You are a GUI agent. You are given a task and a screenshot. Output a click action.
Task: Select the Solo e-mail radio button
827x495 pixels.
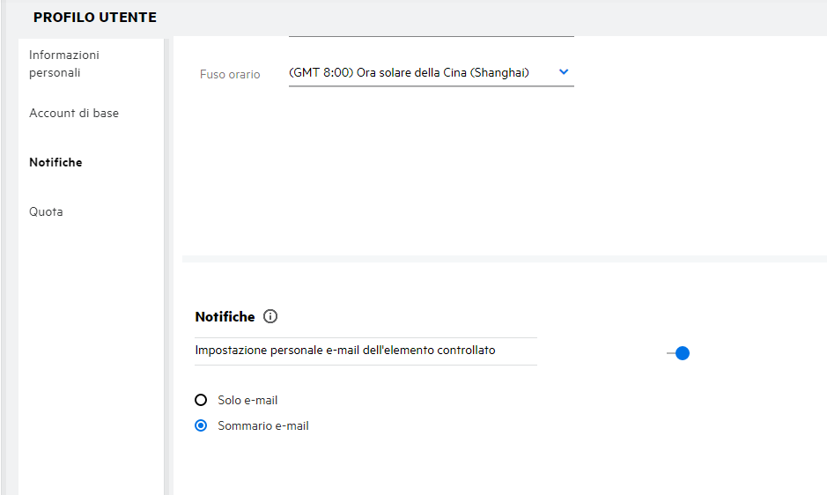(201, 401)
